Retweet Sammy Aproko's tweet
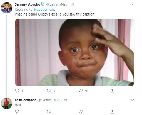Image resolution: width=142 pixels, height=115 pixels. (49, 91)
